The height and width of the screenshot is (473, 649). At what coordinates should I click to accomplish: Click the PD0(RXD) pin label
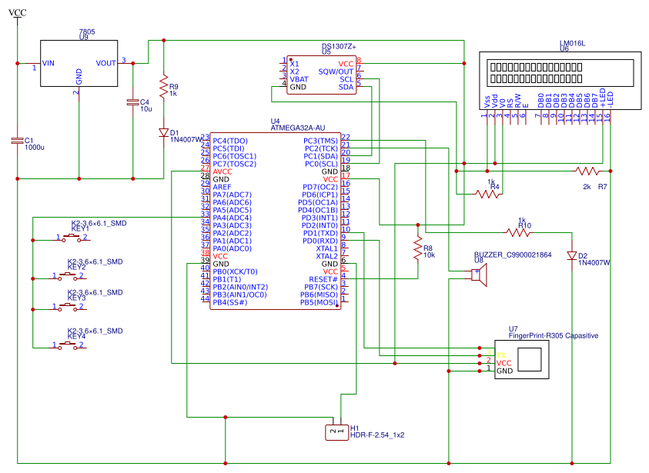pyautogui.click(x=320, y=241)
